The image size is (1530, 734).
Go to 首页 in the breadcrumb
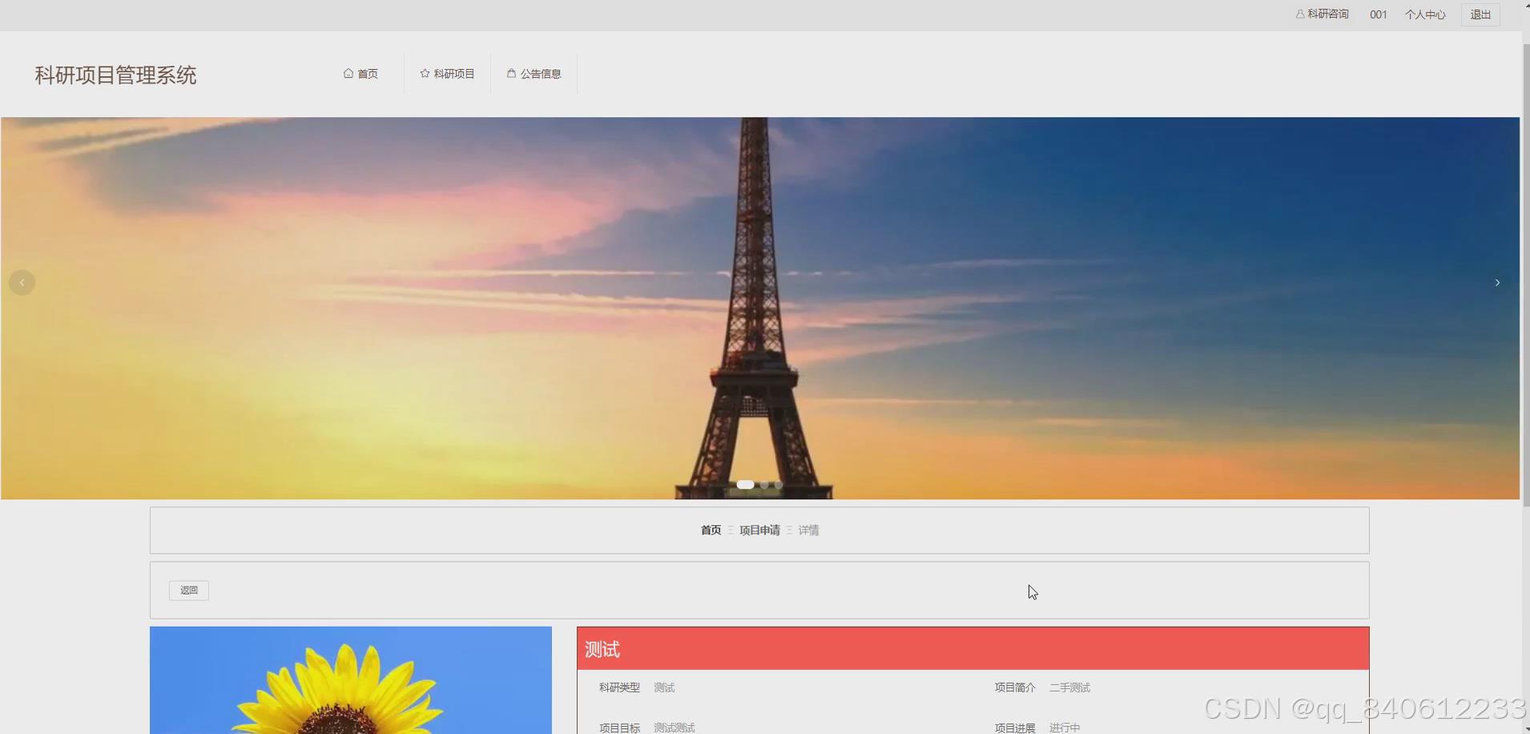711,530
